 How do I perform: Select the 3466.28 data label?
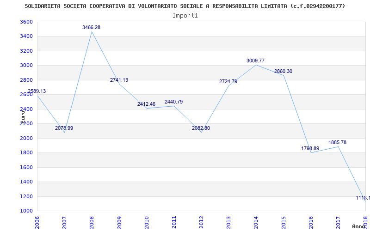pos(91,27)
